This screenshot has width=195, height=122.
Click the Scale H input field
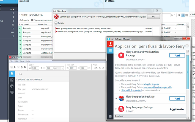pos(50,68)
